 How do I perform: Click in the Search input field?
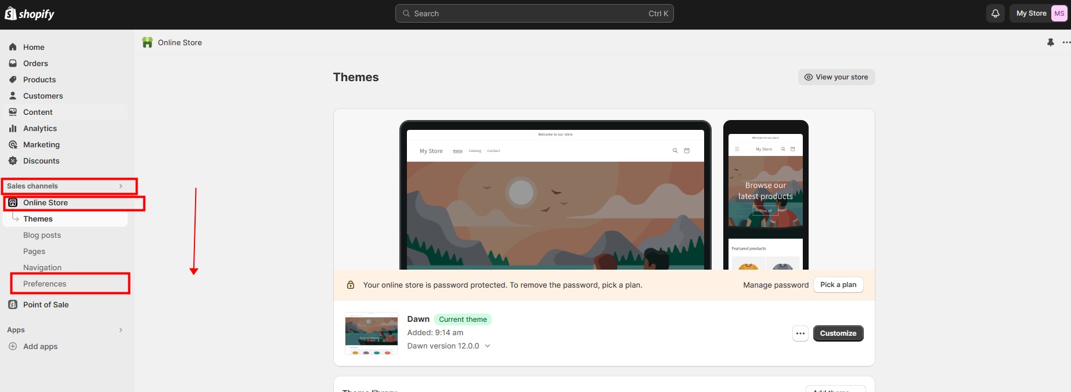pyautogui.click(x=534, y=13)
